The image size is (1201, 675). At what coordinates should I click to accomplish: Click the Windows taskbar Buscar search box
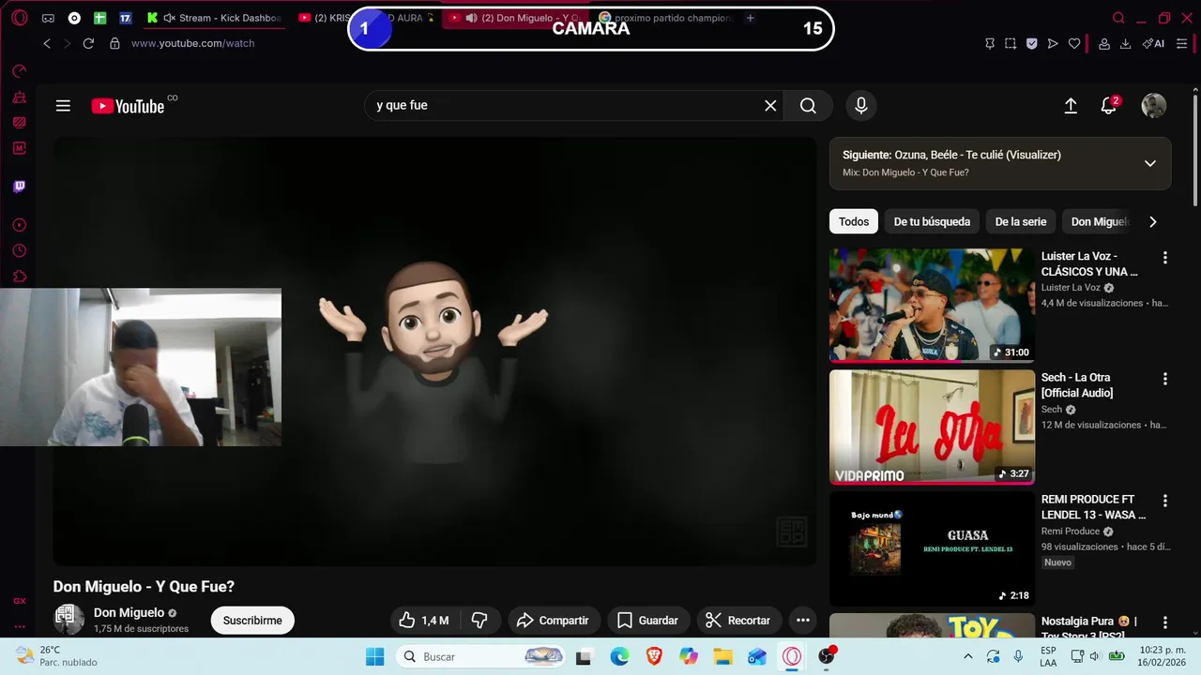click(x=482, y=656)
